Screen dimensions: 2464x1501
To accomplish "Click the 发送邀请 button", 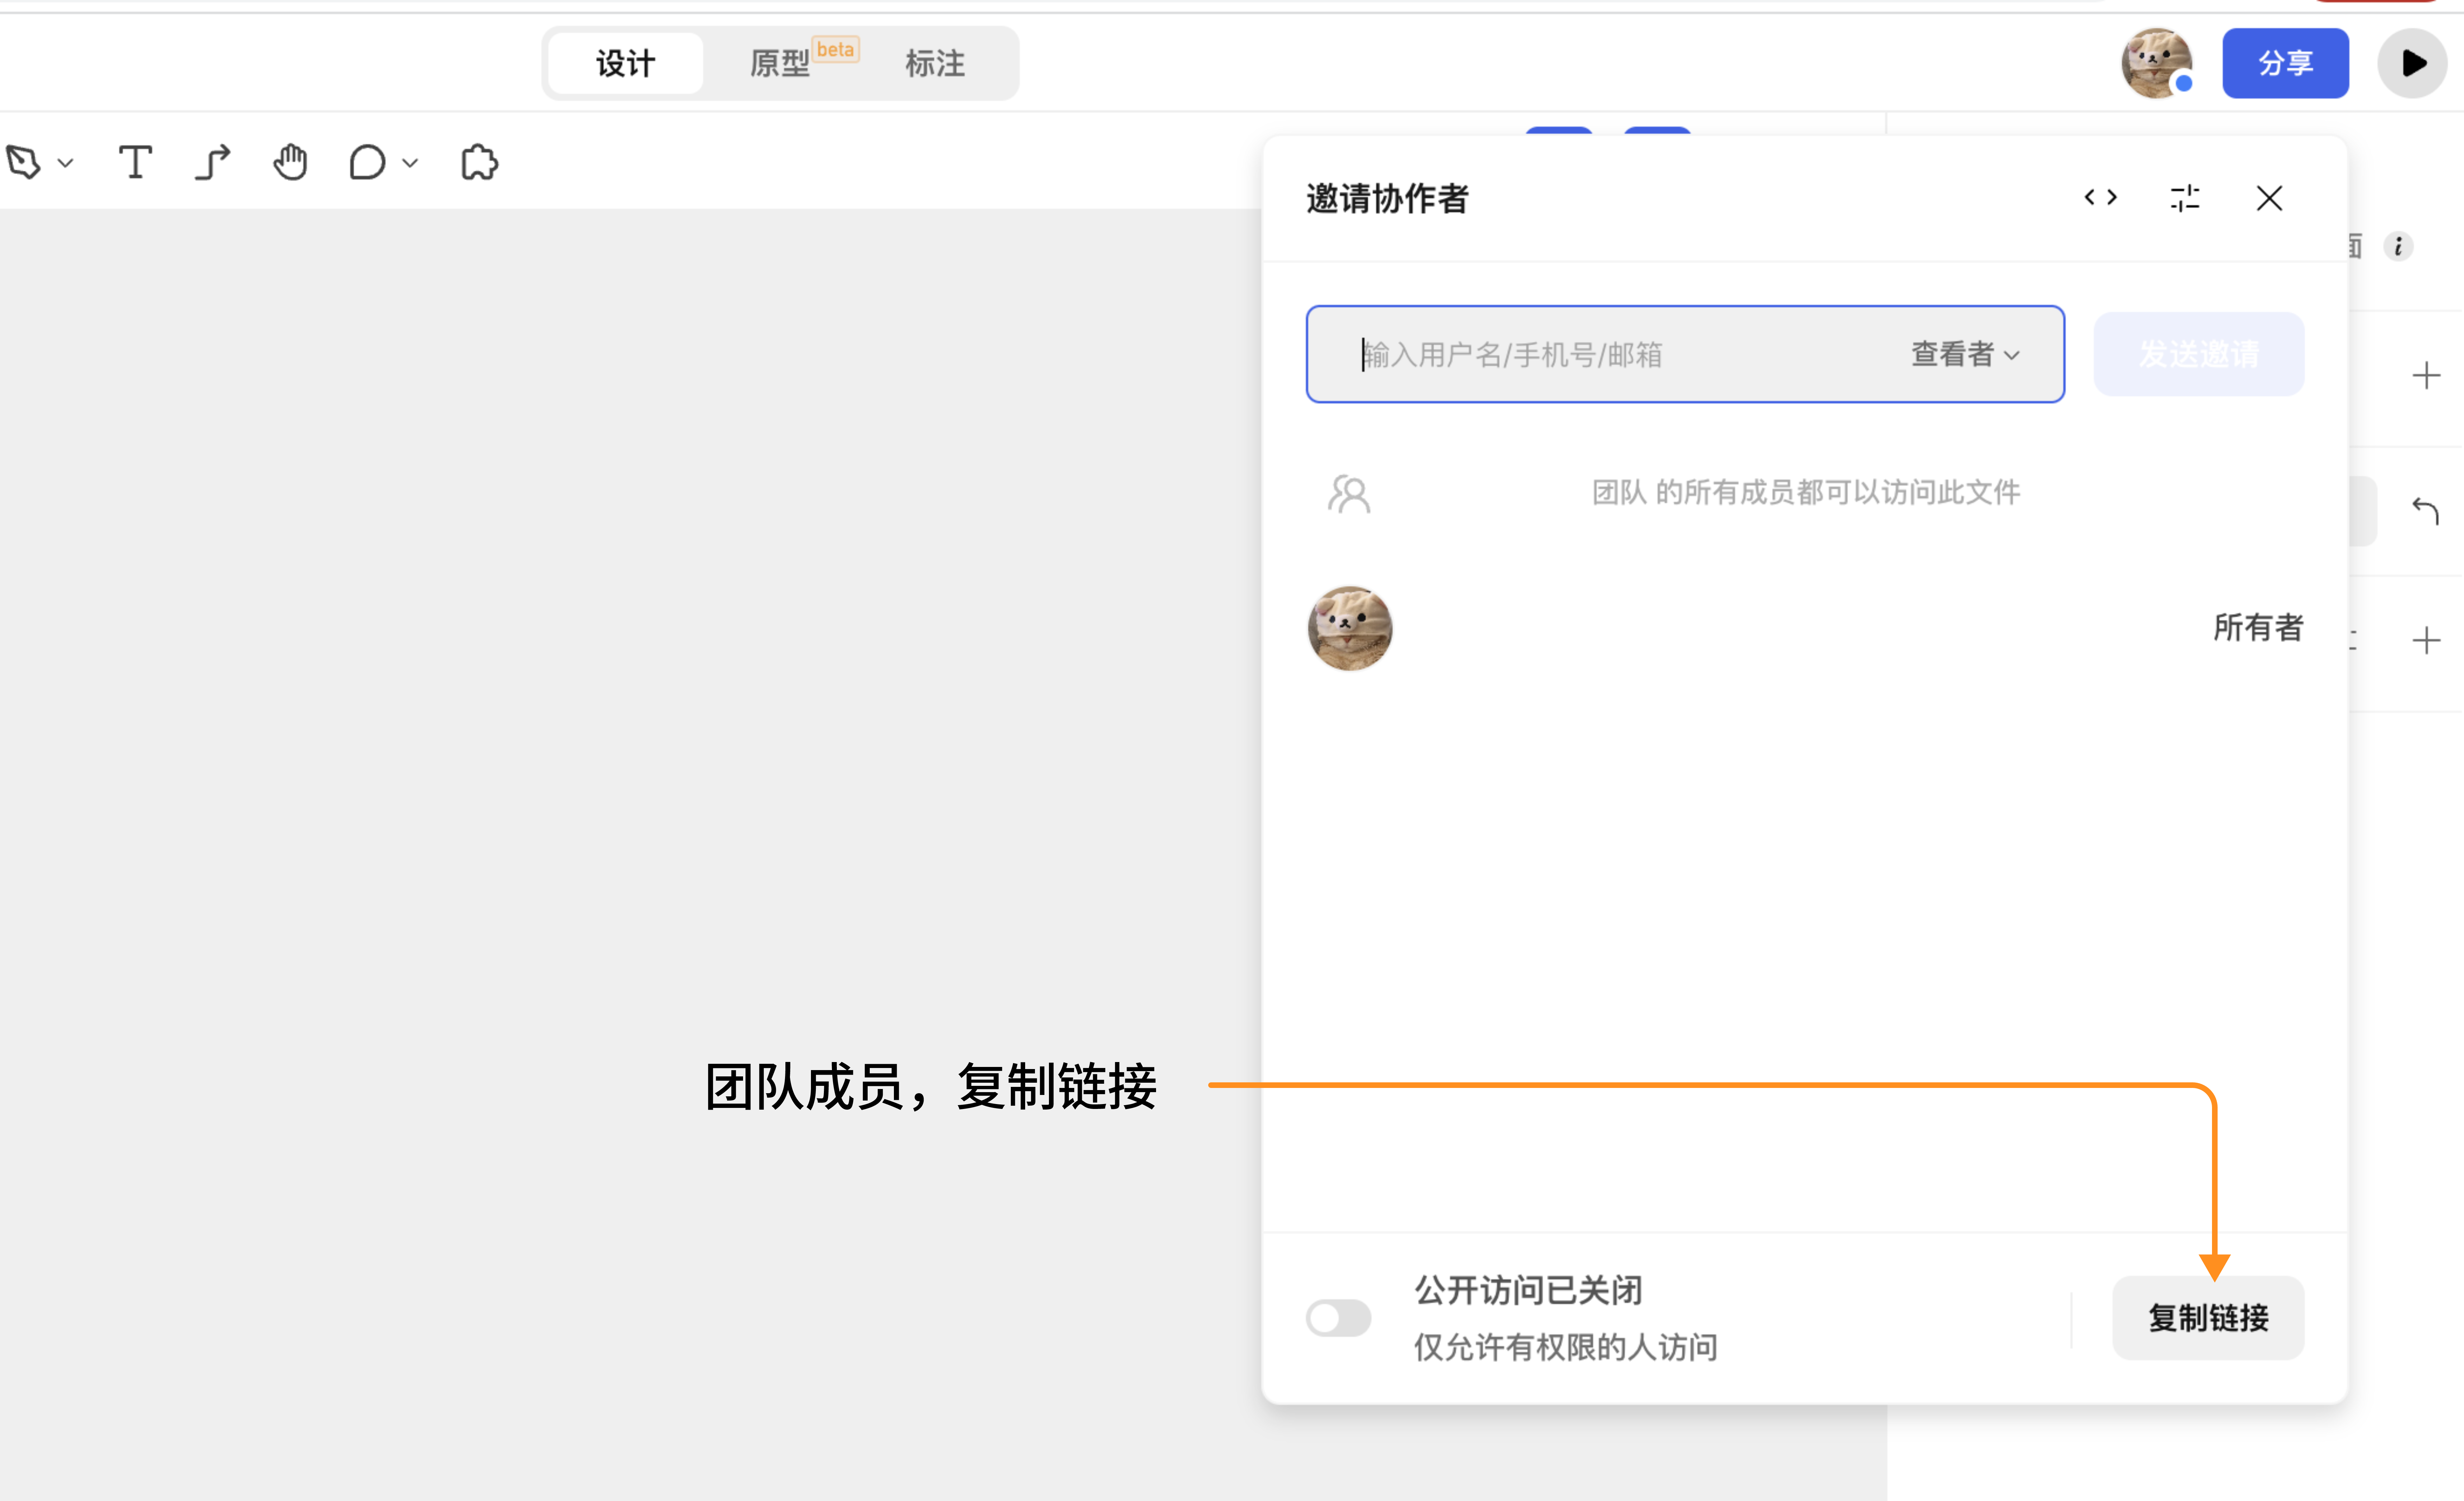I will point(2199,354).
